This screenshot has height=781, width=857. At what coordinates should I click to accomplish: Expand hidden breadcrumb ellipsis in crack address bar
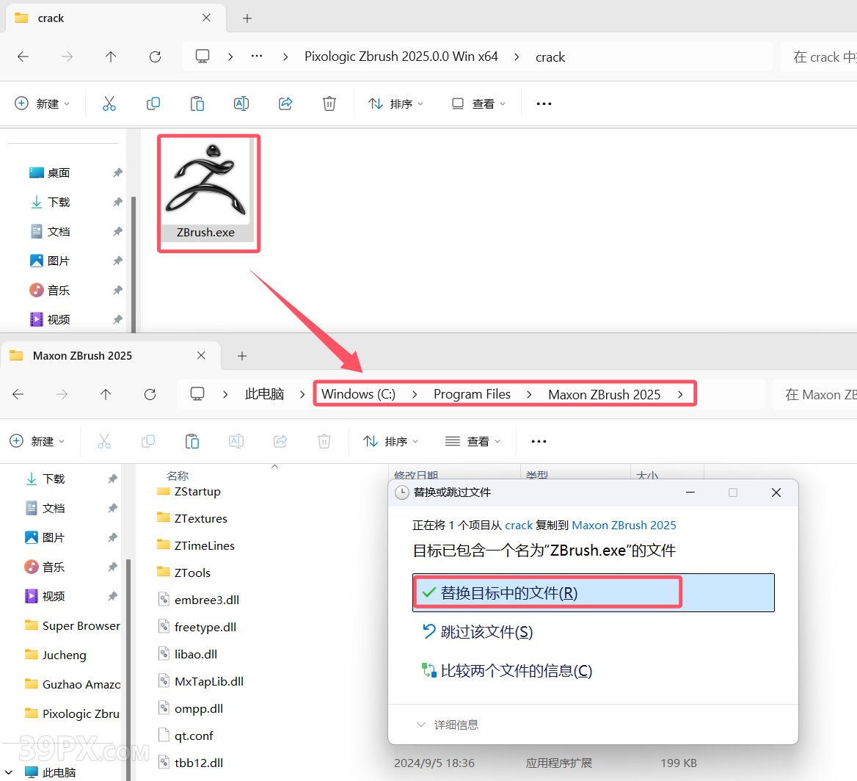pos(257,57)
